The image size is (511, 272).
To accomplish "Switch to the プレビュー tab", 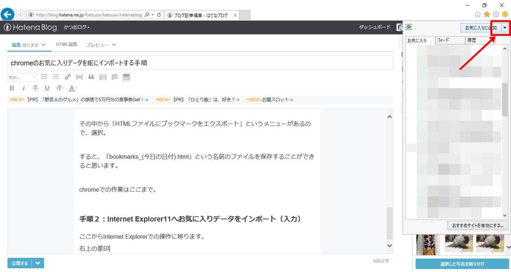I will 97,45.
